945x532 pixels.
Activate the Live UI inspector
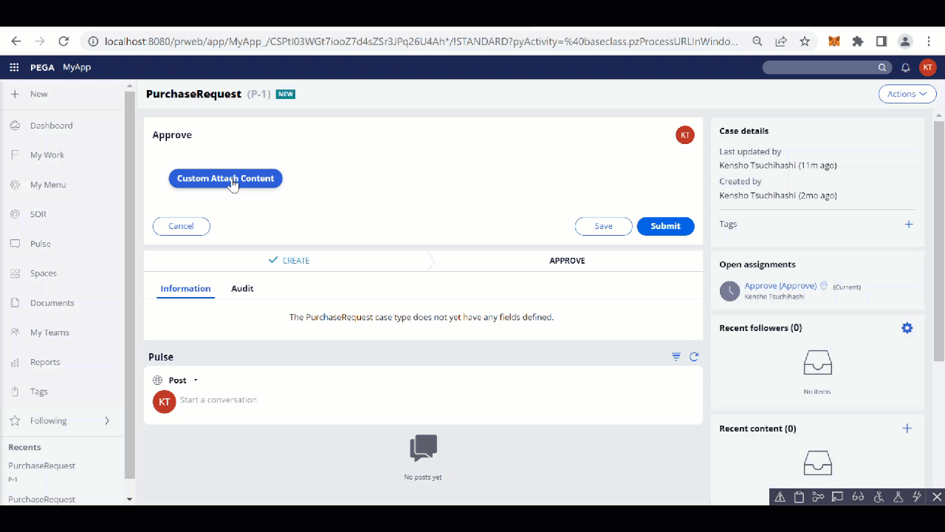837,497
